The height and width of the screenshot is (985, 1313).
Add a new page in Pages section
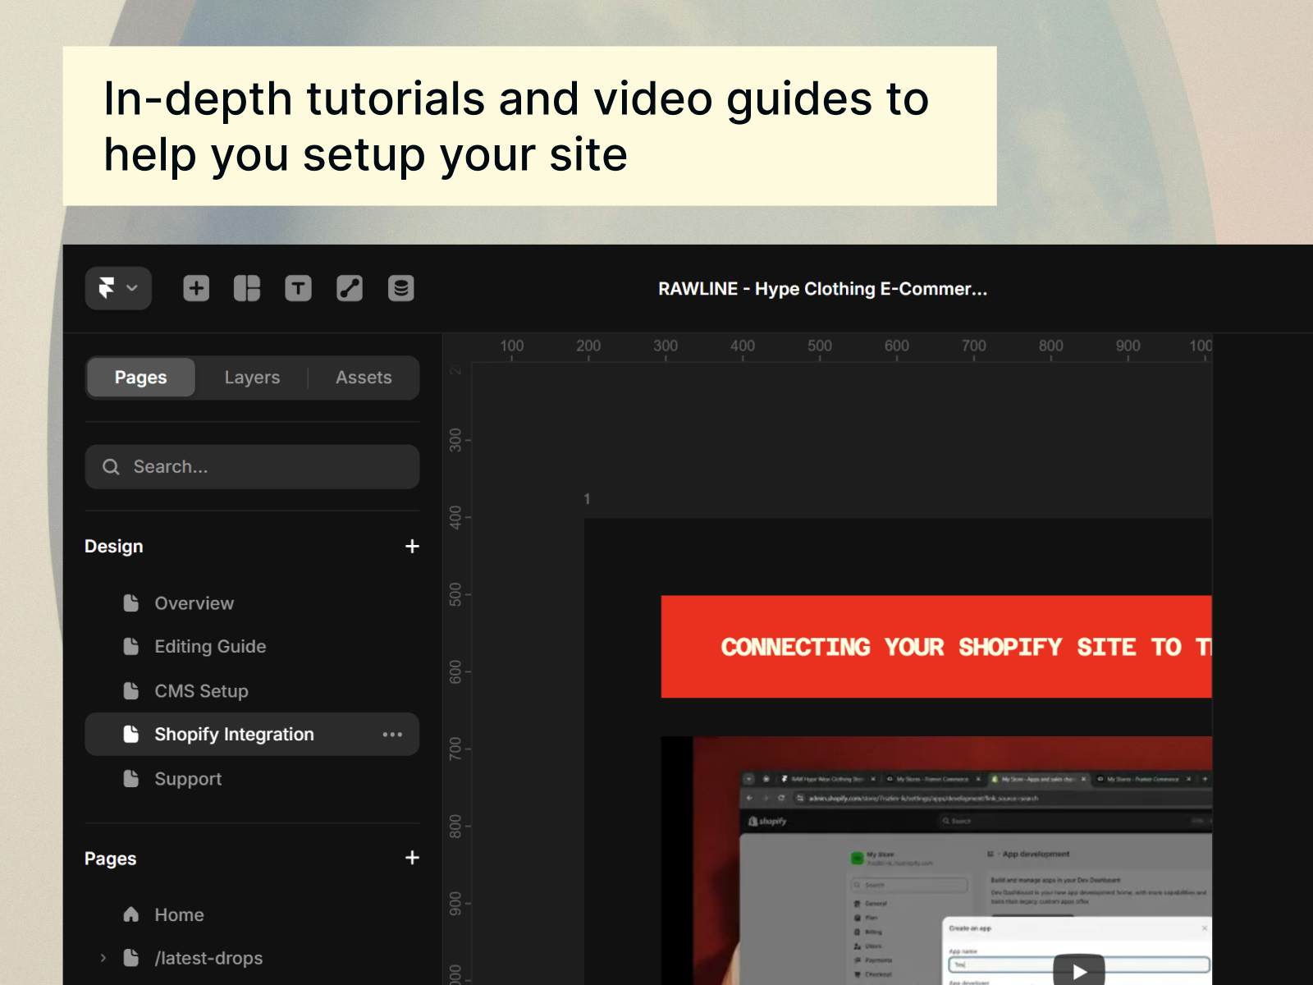tap(412, 858)
